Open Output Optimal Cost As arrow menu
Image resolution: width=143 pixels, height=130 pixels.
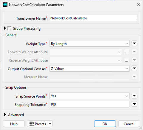coord(134,68)
